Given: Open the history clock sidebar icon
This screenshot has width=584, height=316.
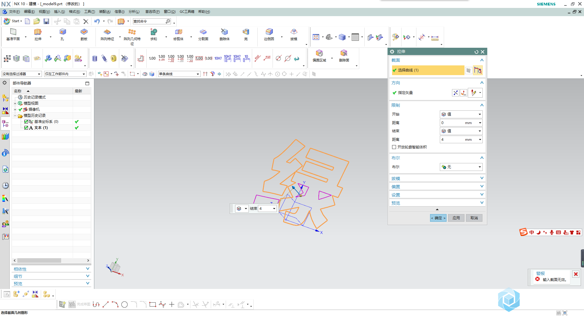Looking at the screenshot, I should tap(5, 186).
